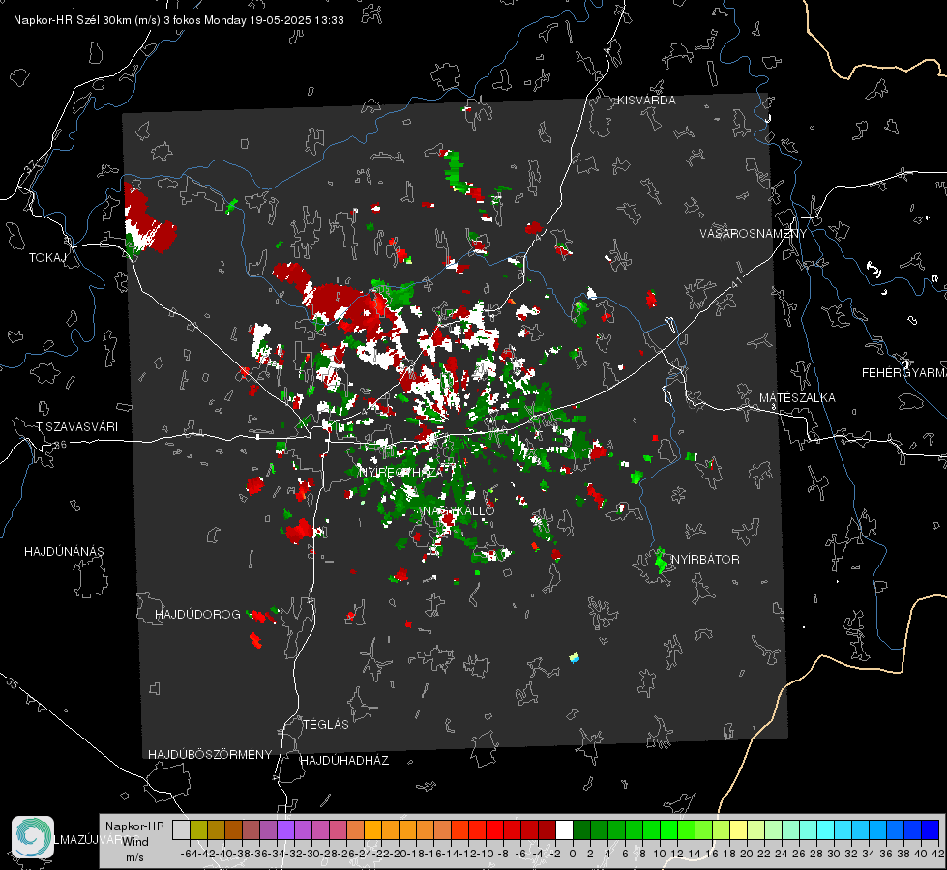Click the MÁTÉSZALKA city label
The height and width of the screenshot is (870, 947).
pos(797,398)
